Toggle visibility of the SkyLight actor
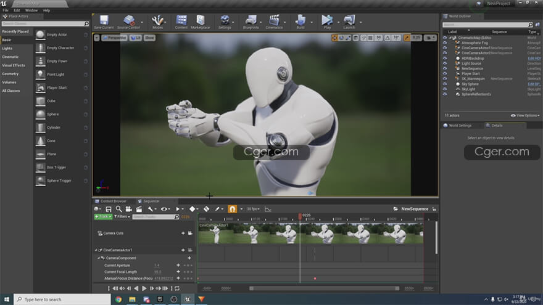The height and width of the screenshot is (305, 543). pos(445,89)
